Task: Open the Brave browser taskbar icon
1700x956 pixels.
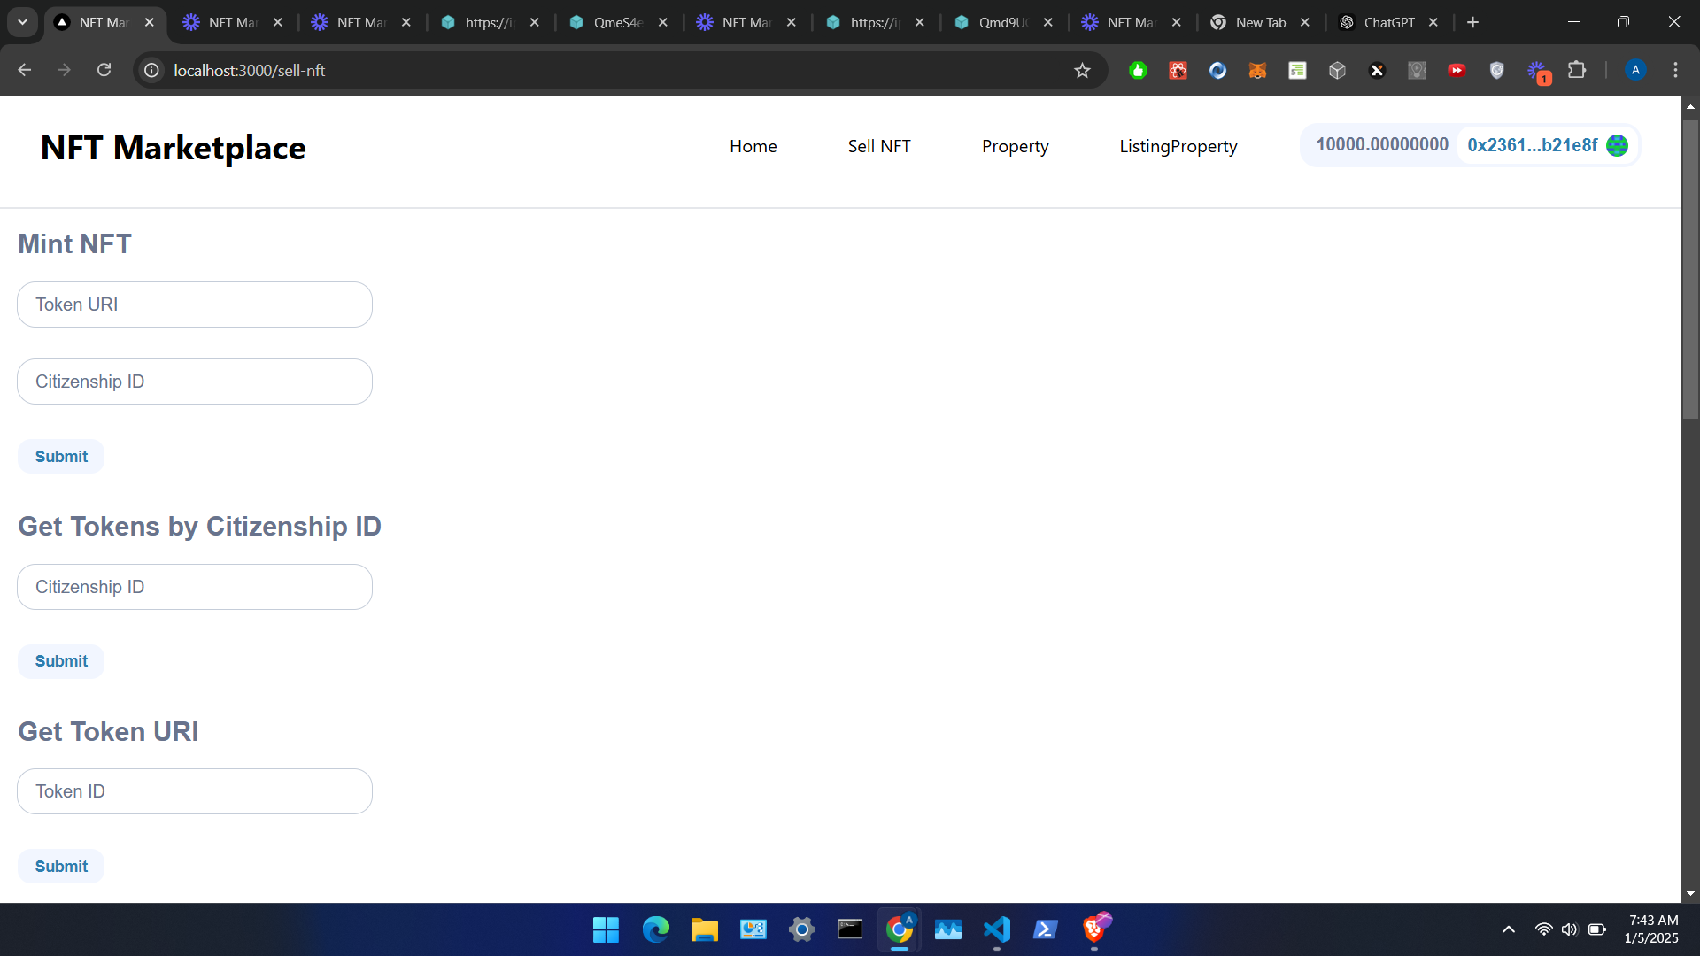Action: click(1094, 929)
